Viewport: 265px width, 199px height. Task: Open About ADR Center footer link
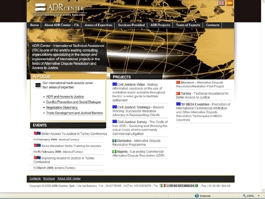pyautogui.click(x=69, y=178)
